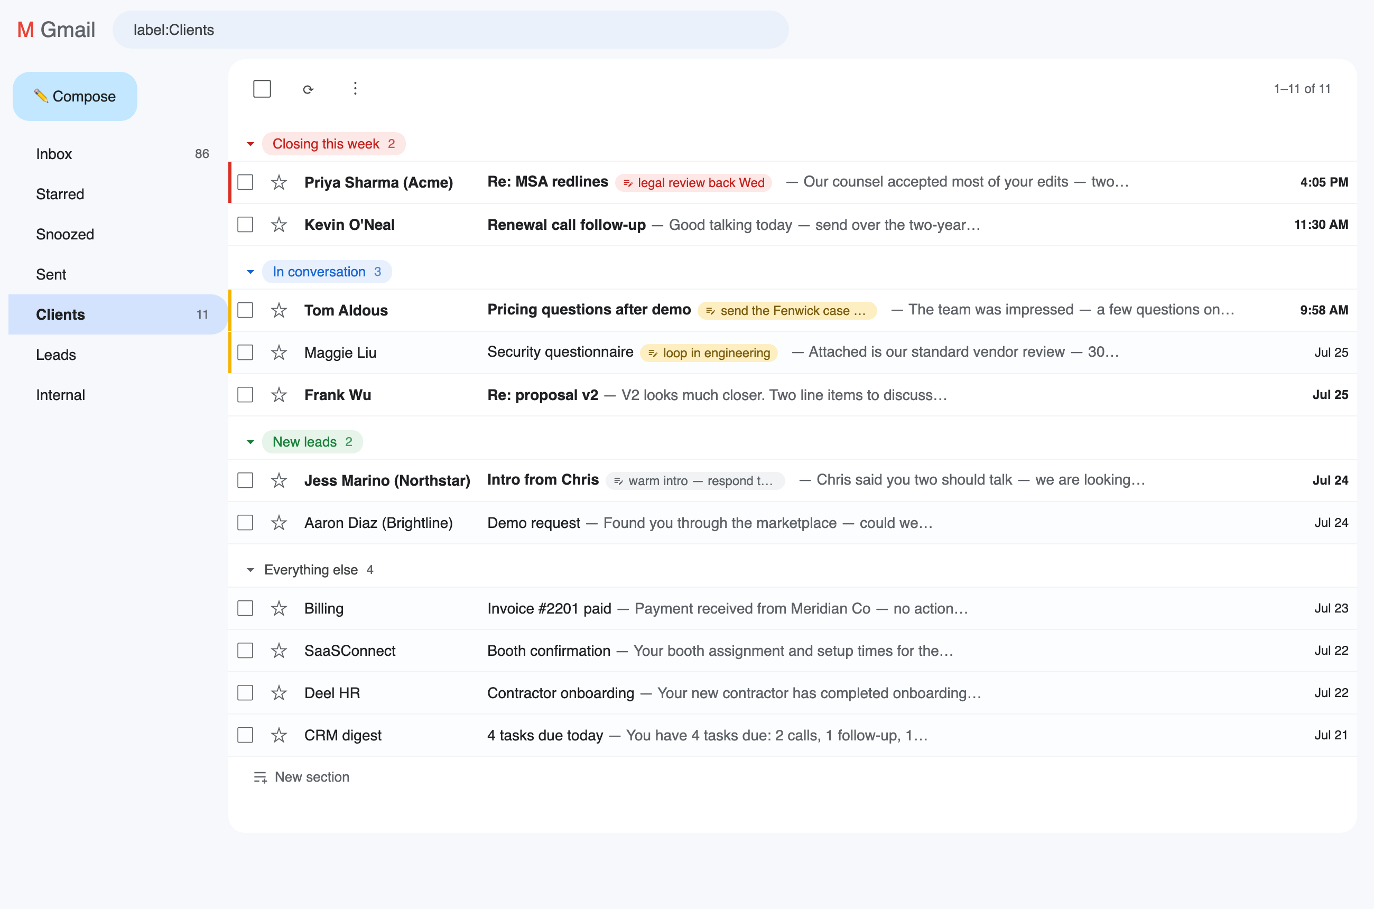Click the 'New leads' section label
The height and width of the screenshot is (909, 1374).
pos(312,442)
